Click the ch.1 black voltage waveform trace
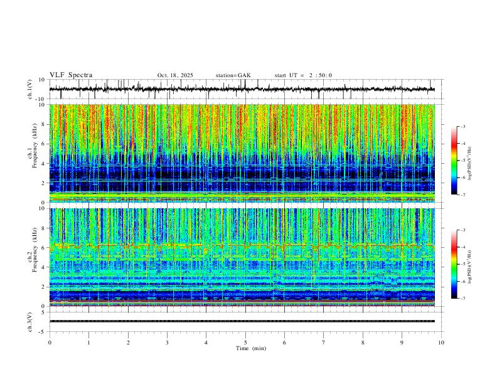This screenshot has width=497, height=384. pyautogui.click(x=242, y=89)
